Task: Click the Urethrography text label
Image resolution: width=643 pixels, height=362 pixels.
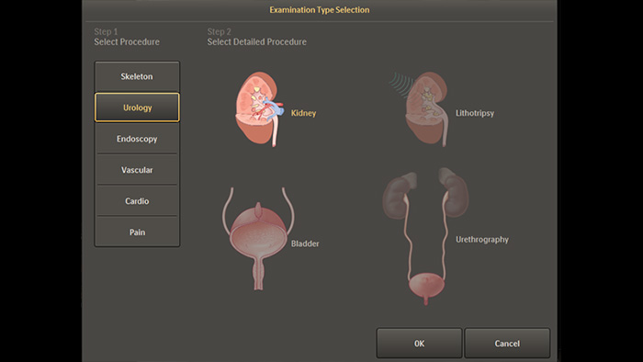Action: (482, 240)
